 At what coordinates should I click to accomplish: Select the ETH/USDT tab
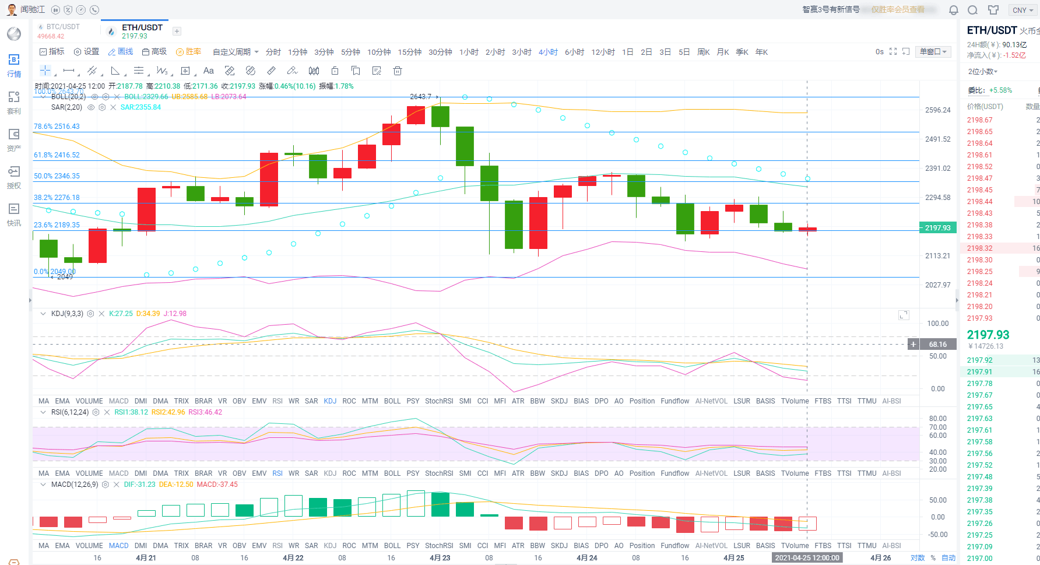[x=135, y=31]
